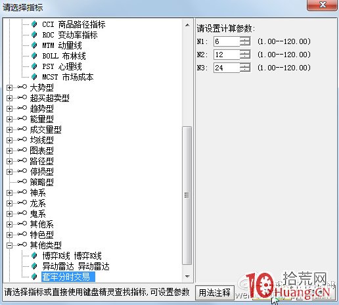
Task: Select the 异动雷达 indicator
Action: 76,266
